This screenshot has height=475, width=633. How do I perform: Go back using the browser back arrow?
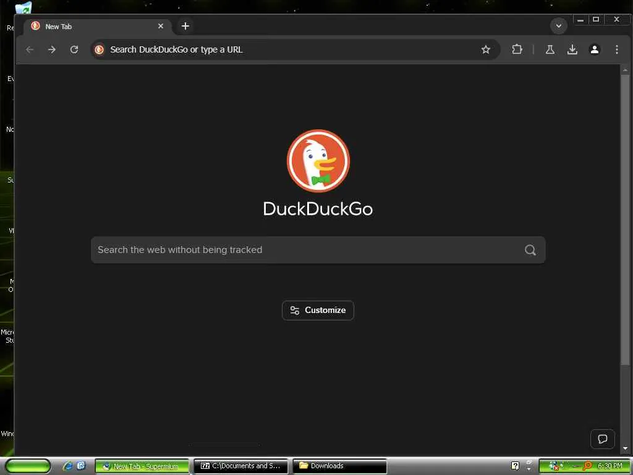pyautogui.click(x=30, y=49)
